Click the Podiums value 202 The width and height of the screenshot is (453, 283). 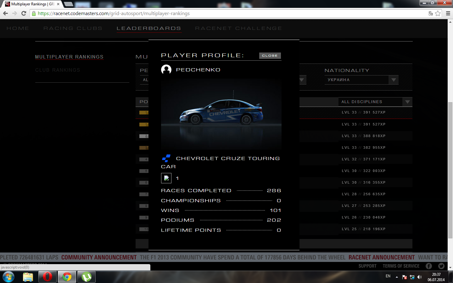pos(274,220)
